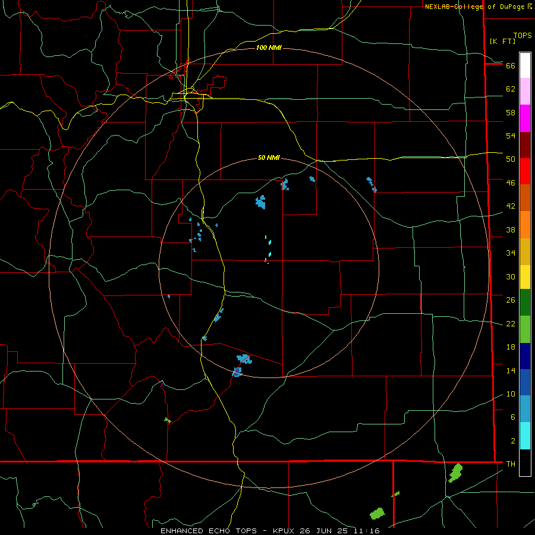Pick the light green legend band
The height and width of the screenshot is (535, 535).
tap(525, 329)
